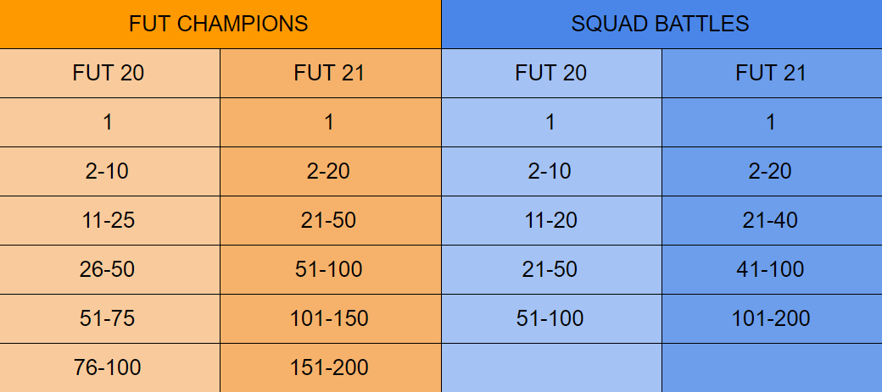The height and width of the screenshot is (392, 882).
Task: Click the 151-200 cell
Action: [330, 367]
